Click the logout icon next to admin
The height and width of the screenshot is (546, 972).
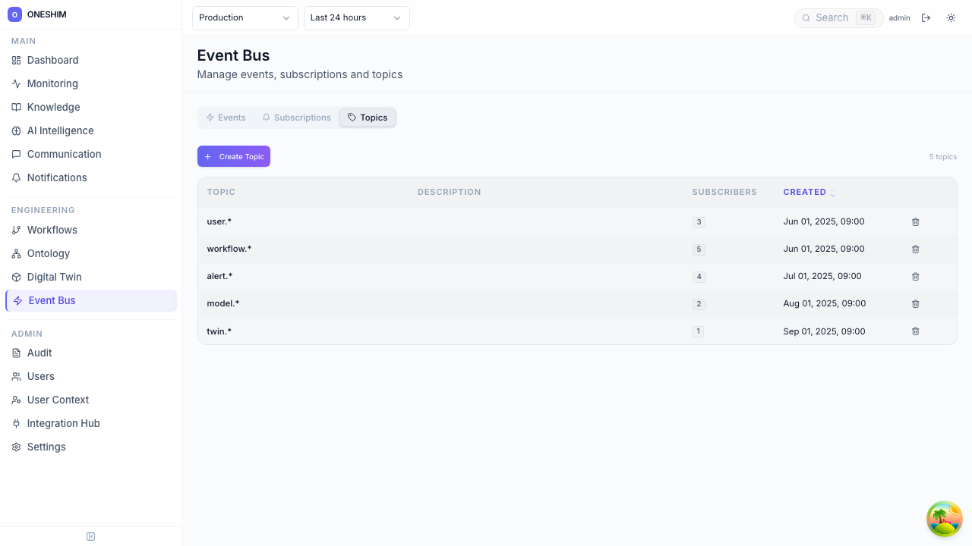point(926,18)
